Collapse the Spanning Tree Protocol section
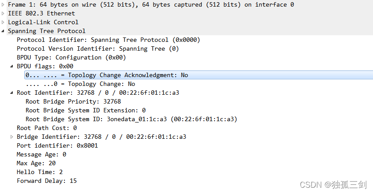373x193 pixels. point(4,31)
